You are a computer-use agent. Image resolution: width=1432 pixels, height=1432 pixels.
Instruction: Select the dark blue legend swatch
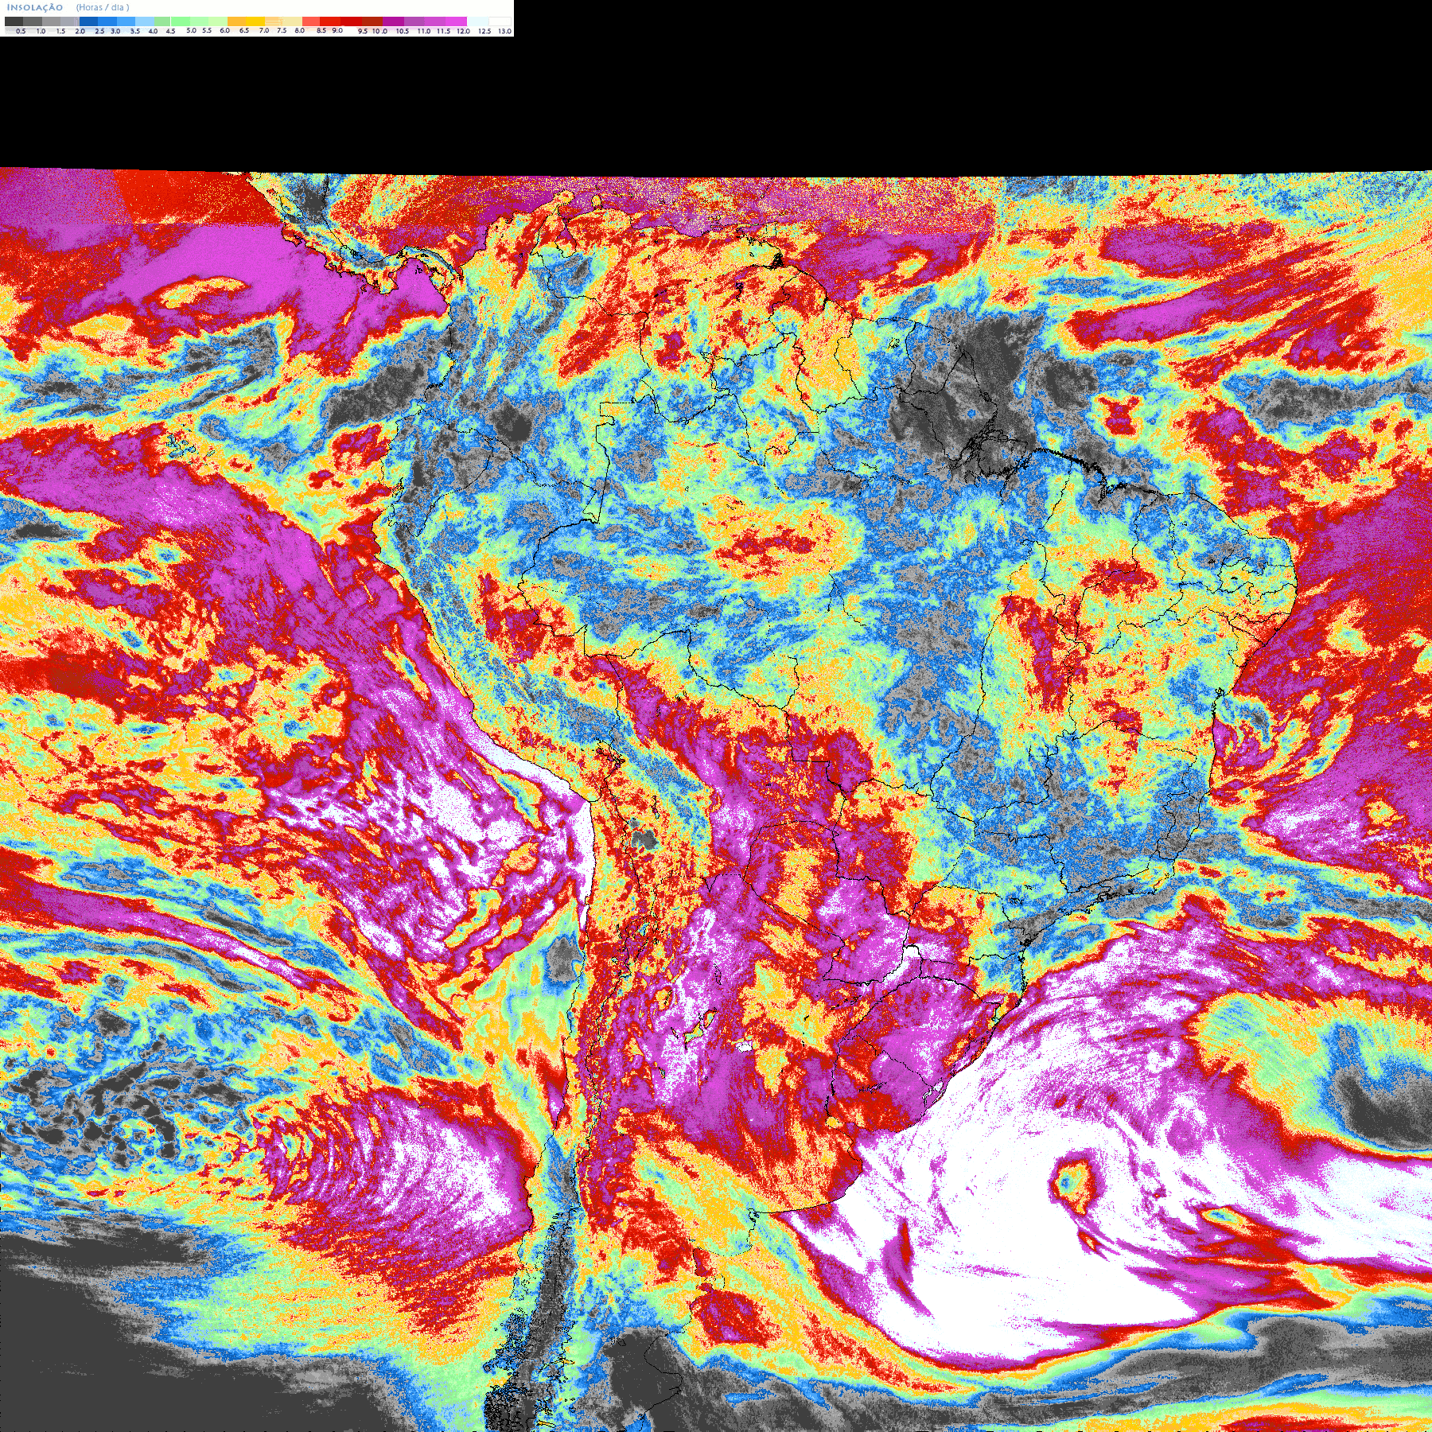point(88,21)
